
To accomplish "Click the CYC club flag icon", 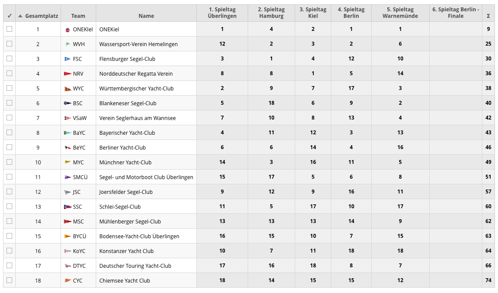I will (x=67, y=281).
